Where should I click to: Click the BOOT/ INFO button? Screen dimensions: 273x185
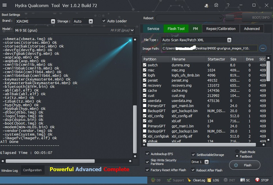[x=257, y=18]
